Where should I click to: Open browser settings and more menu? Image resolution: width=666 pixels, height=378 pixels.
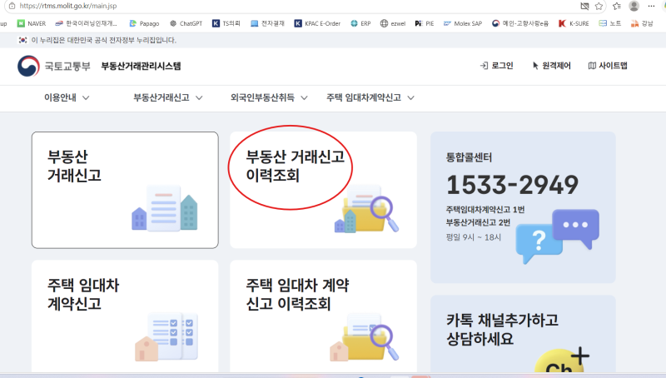(651, 6)
